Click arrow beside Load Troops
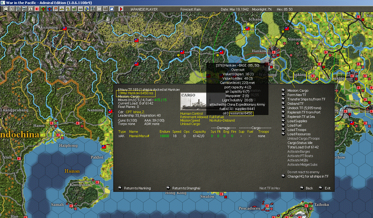373x218 pixels. click(283, 130)
